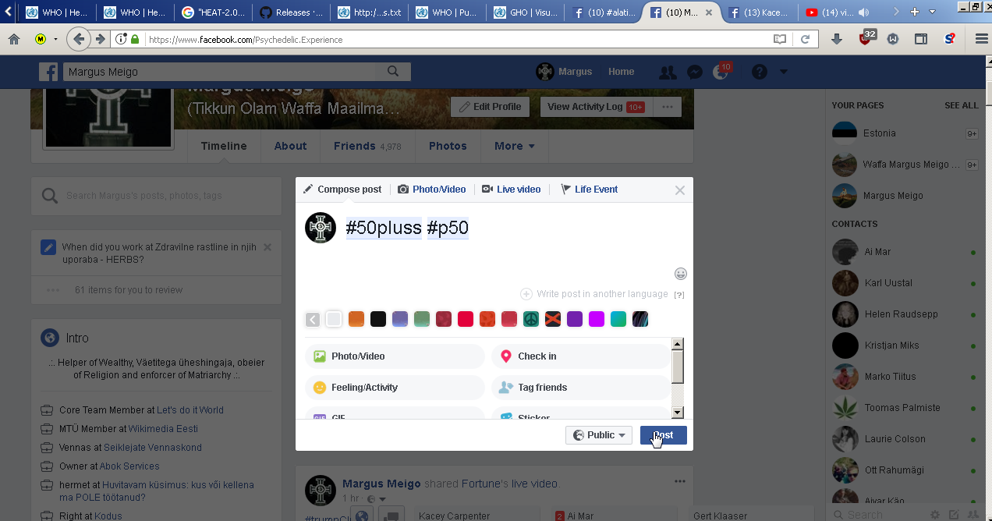Choose the plain white post background
992x521 pixels.
[x=334, y=319]
